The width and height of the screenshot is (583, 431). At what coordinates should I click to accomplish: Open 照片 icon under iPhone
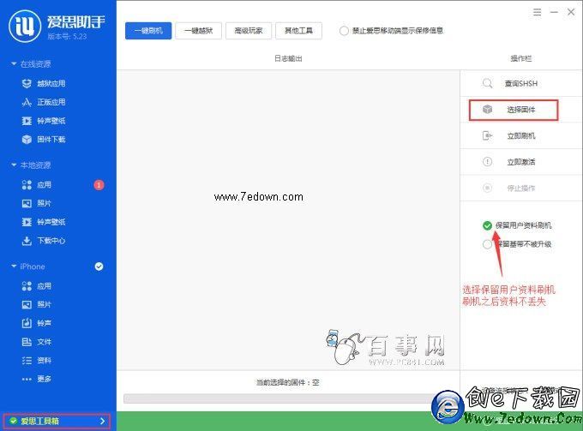pyautogui.click(x=27, y=305)
